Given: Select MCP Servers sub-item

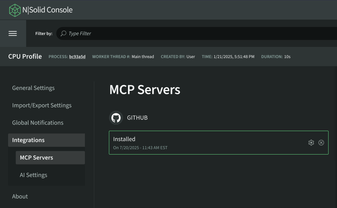Looking at the screenshot, I should [50, 158].
